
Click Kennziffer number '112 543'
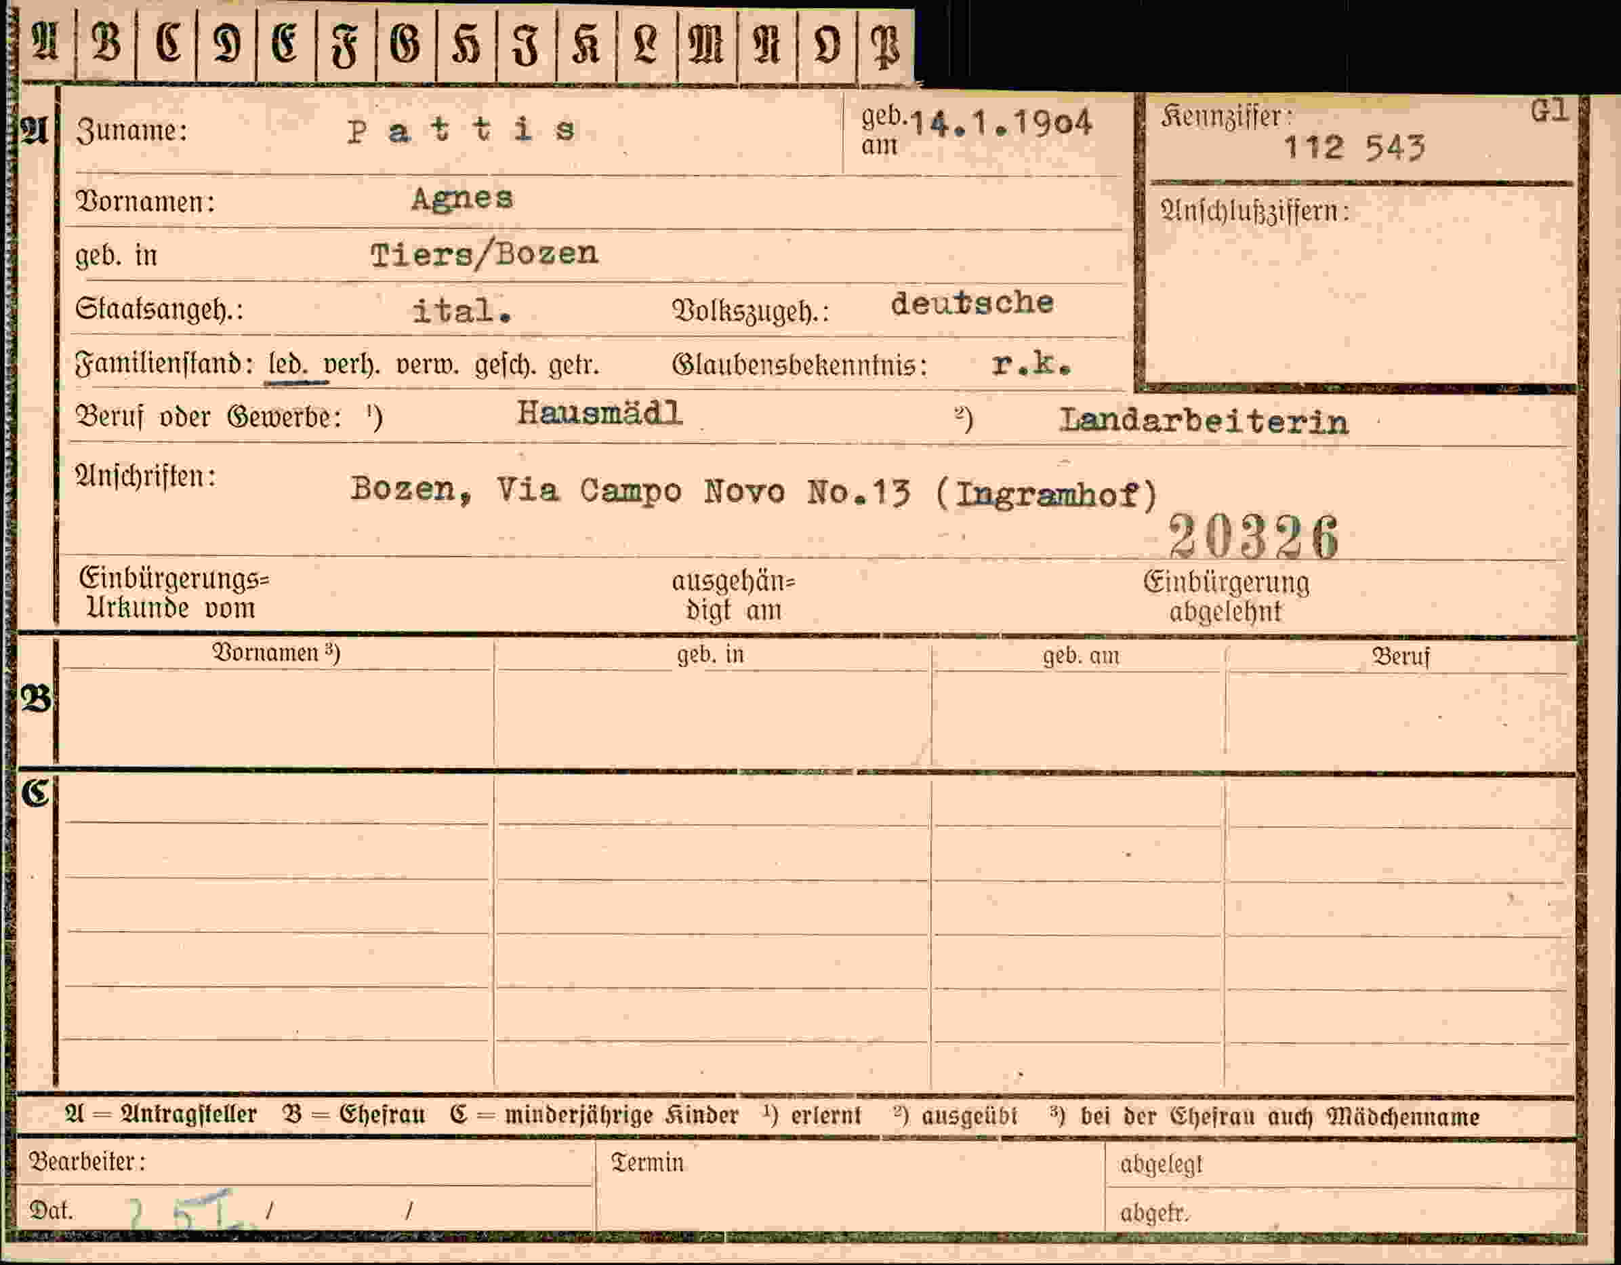click(1355, 148)
